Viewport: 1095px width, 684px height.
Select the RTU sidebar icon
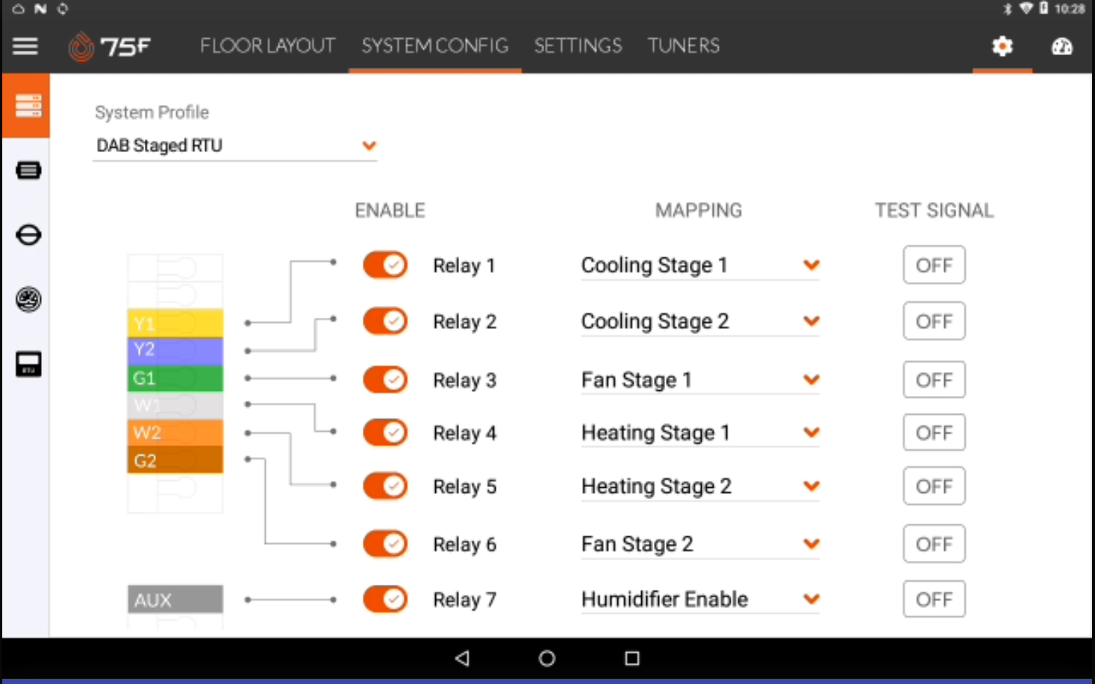[x=28, y=364]
